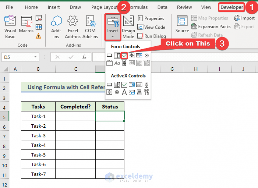Select the Task-4 cell
258x188 pixels.
point(38,145)
